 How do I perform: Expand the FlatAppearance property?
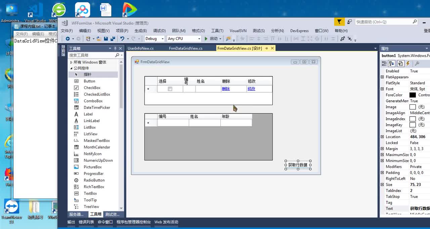tap(382, 77)
